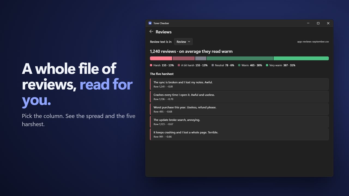Image resolution: width=349 pixels, height=196 pixels.
Task: Open 'It keeps crashing and I lost' review
Action: pos(239,134)
